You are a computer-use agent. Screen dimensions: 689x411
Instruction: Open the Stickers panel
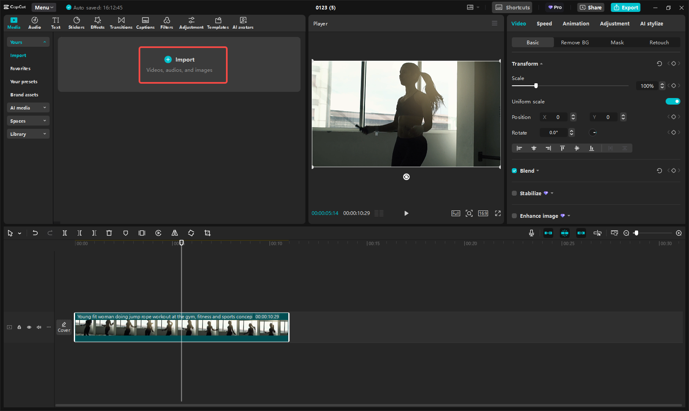point(76,23)
